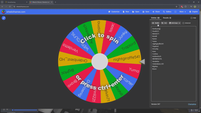This screenshot has height=113, width=201.
Task: Click the wheel pointer arrow
Action: (142, 62)
